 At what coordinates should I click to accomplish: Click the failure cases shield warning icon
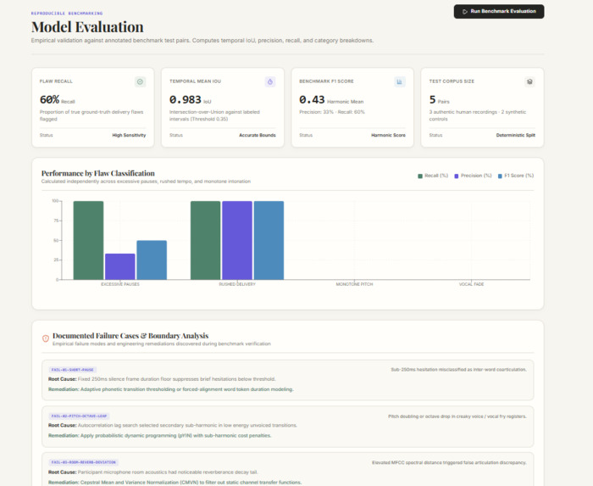tap(46, 338)
